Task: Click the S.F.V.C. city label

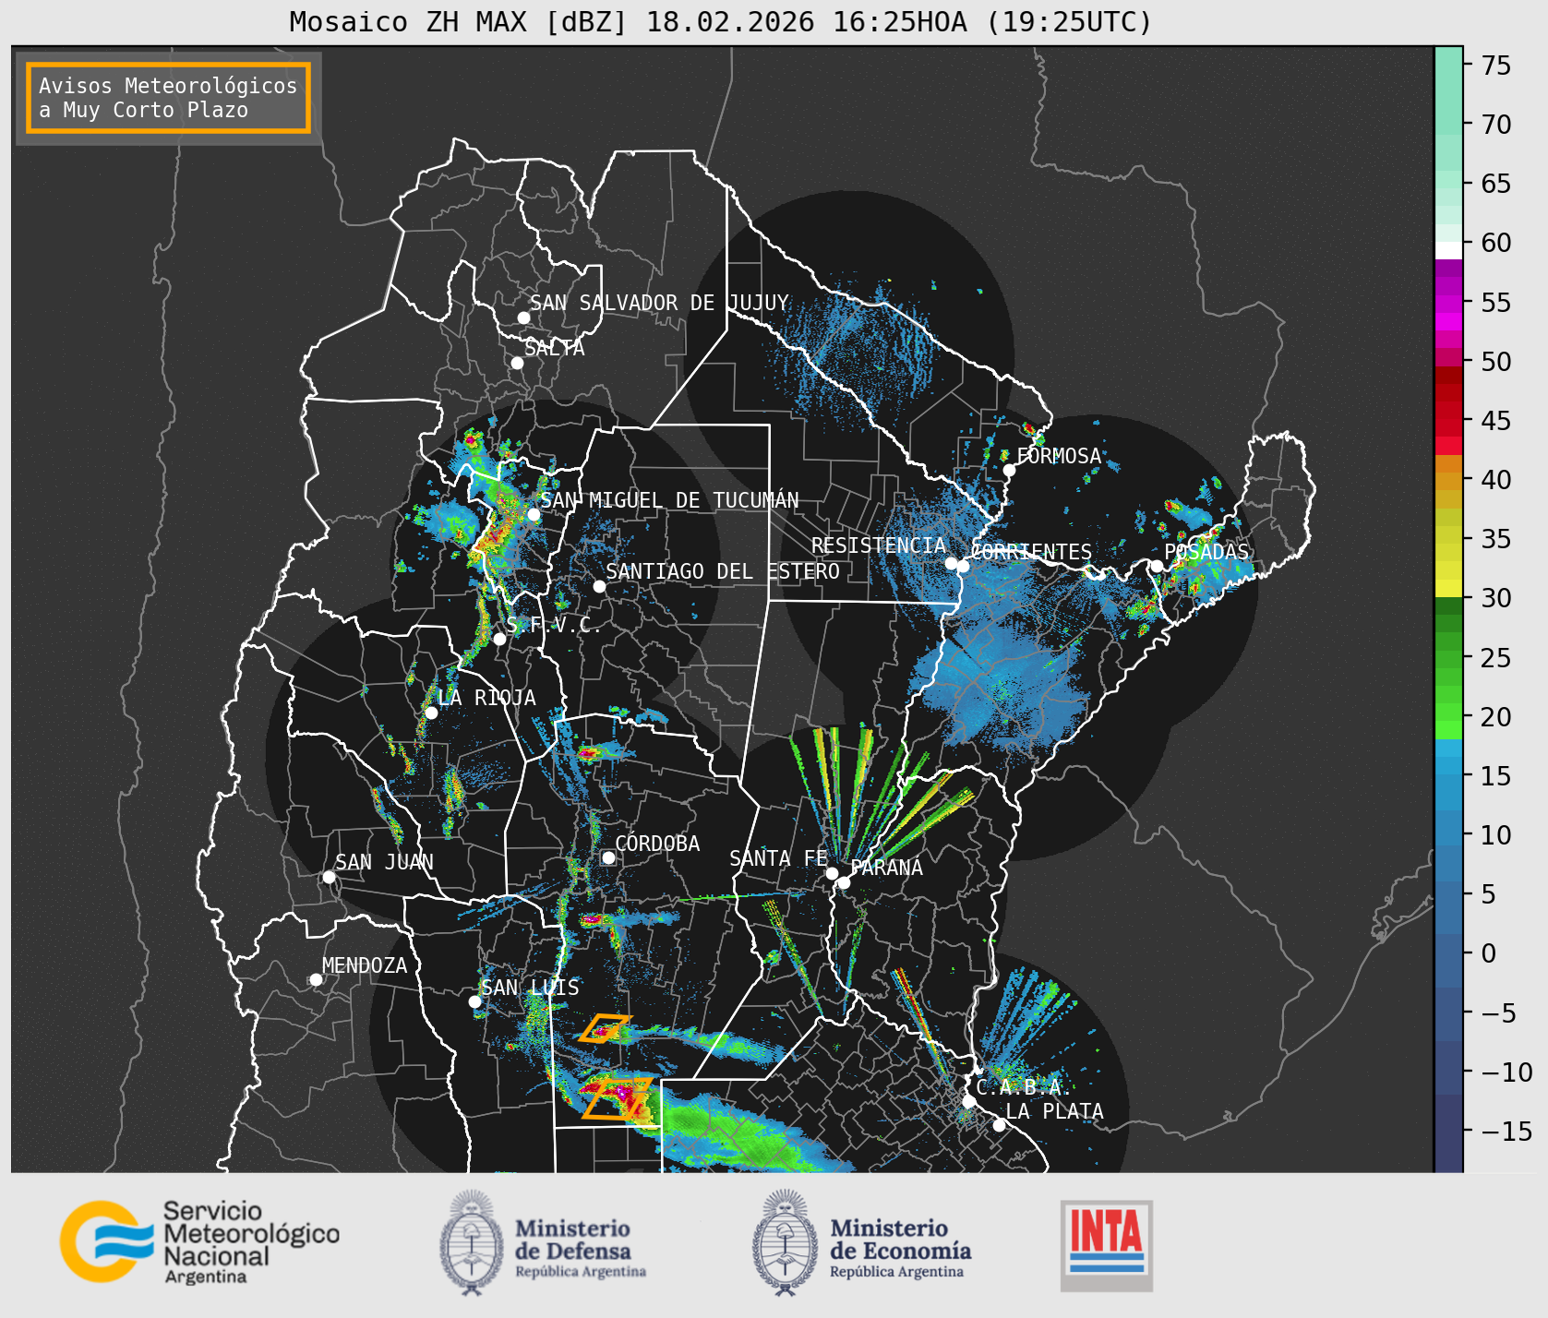Action: tap(553, 625)
